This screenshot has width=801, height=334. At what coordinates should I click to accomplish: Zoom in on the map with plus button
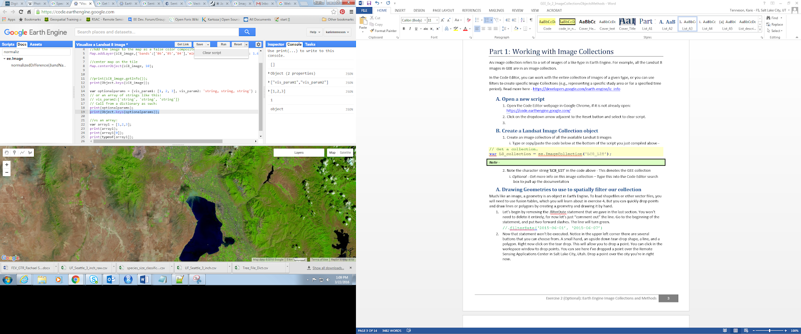pyautogui.click(x=7, y=164)
